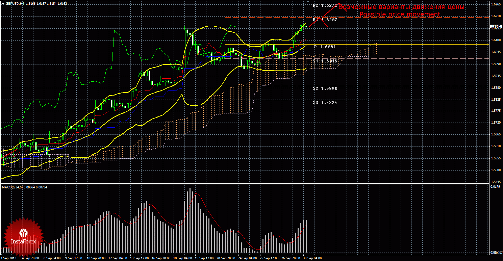
Task: Click the S3 1.5825 pivot label
Action: 325,102
